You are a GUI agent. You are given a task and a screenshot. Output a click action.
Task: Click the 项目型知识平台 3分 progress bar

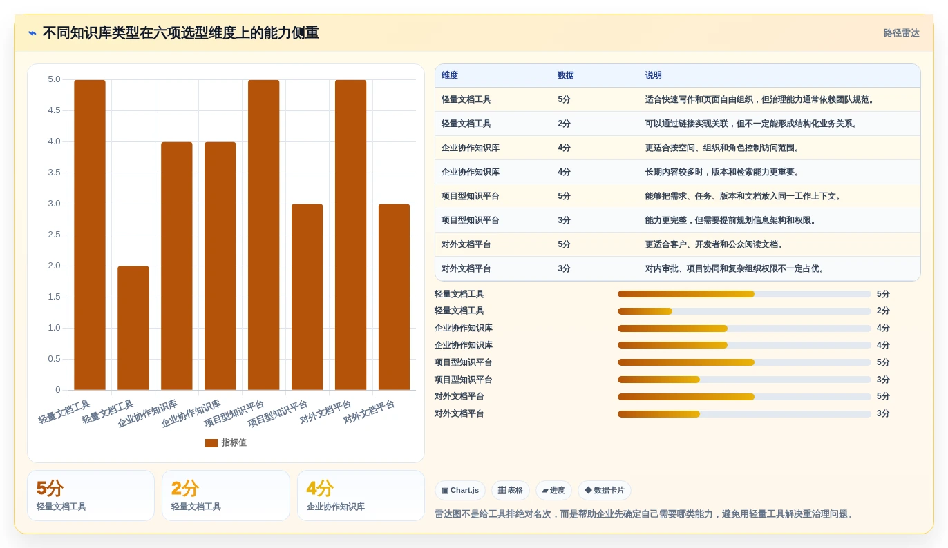744,380
